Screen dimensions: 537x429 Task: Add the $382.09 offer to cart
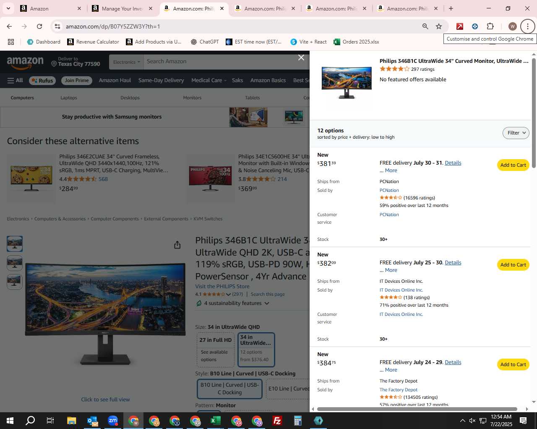coord(513,265)
